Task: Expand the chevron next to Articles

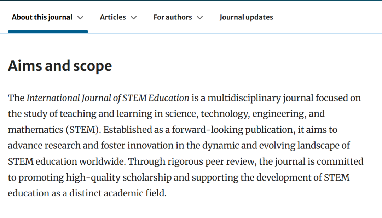Action: click(x=134, y=18)
